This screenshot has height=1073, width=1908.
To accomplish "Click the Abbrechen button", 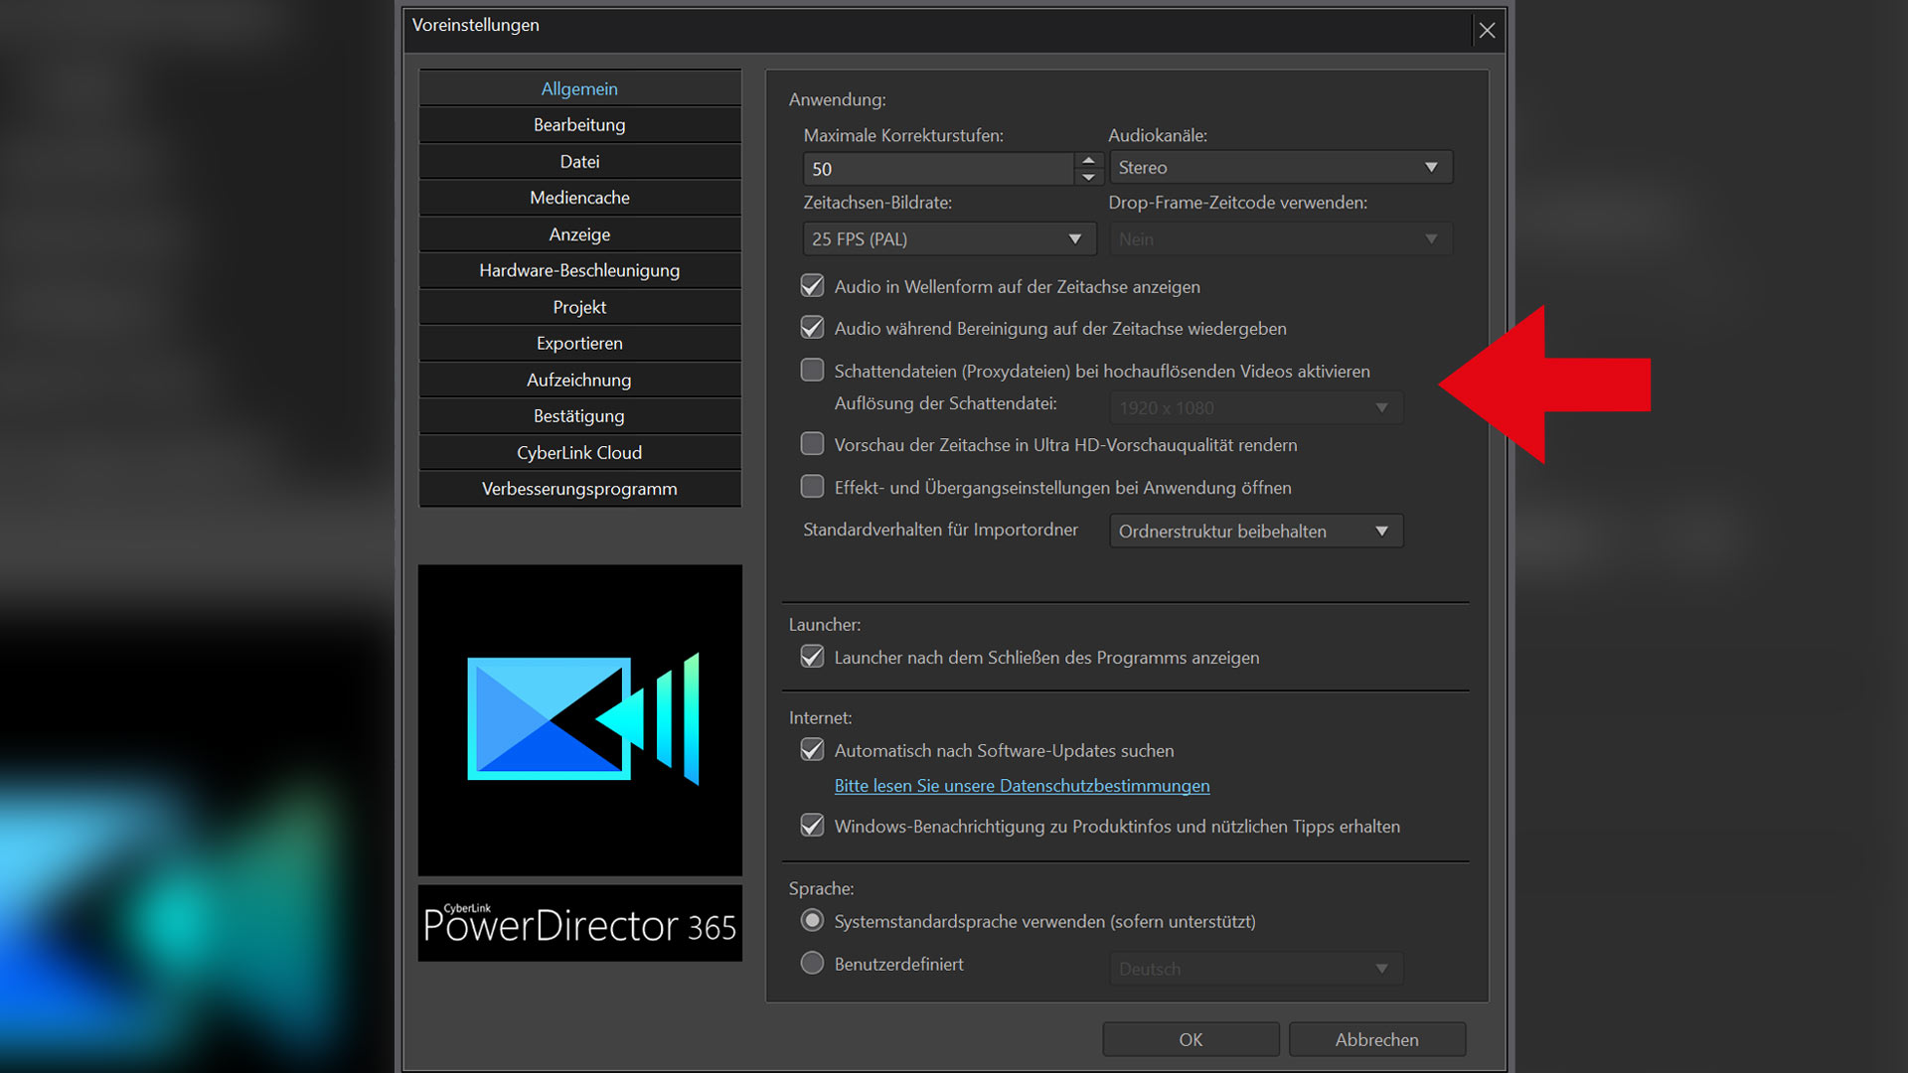I will point(1376,1039).
